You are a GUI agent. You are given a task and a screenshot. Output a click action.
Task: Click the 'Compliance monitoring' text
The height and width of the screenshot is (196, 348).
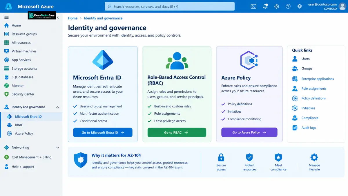point(244,119)
